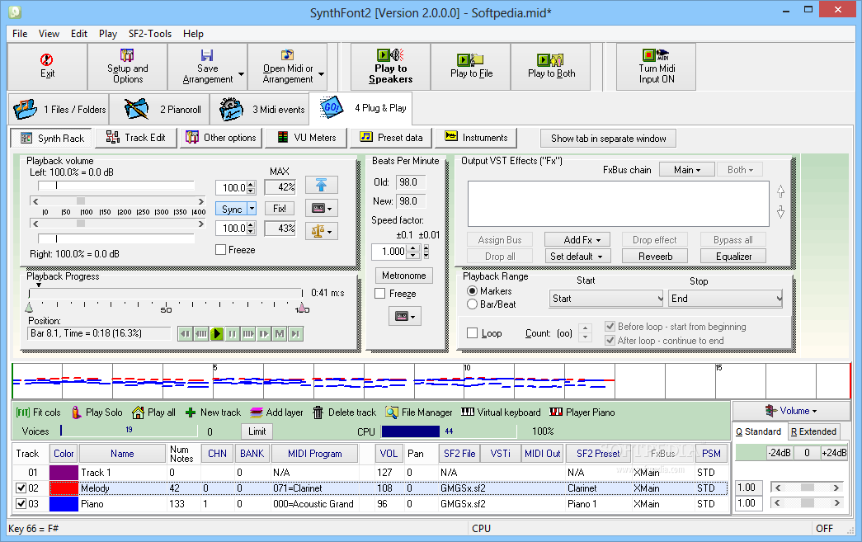Click the Fix! button
Screen dimensions: 862x542
pos(280,209)
